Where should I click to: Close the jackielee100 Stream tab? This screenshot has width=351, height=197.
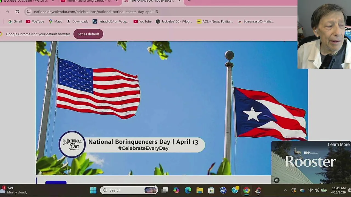(x=53, y=1)
